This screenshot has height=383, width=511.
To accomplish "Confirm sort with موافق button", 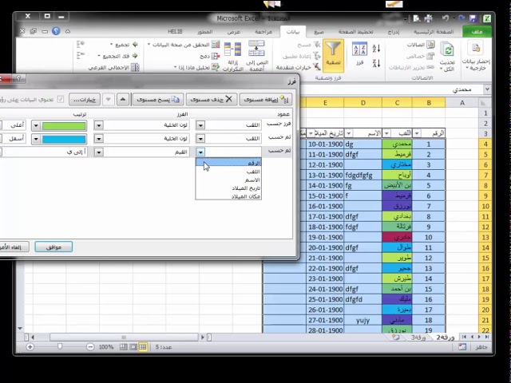I will click(53, 247).
